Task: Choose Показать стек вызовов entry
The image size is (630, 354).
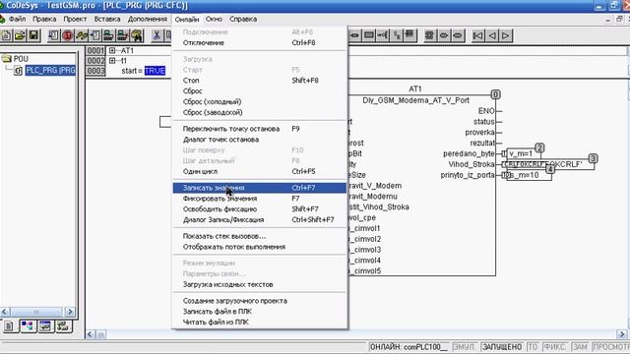Action: click(x=260, y=236)
